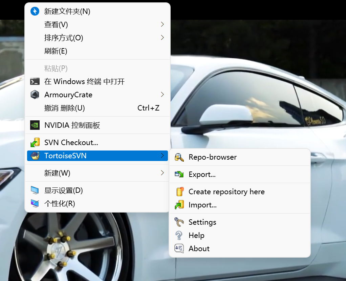Click the Ctrl+Z shortcut label
This screenshot has height=281, width=346.
pyautogui.click(x=148, y=108)
